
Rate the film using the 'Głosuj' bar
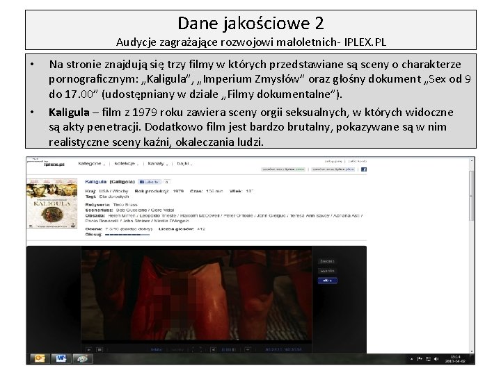(127, 235)
